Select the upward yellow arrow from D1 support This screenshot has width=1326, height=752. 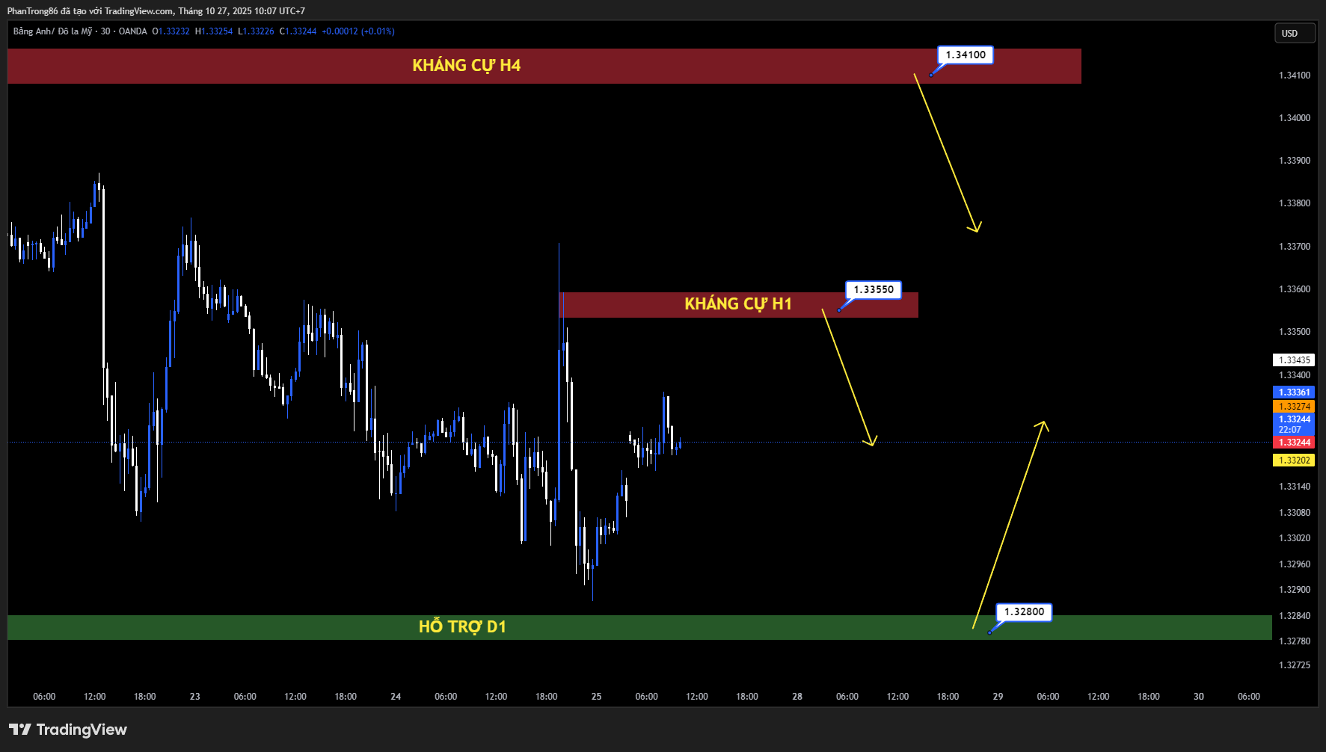coord(1010,525)
